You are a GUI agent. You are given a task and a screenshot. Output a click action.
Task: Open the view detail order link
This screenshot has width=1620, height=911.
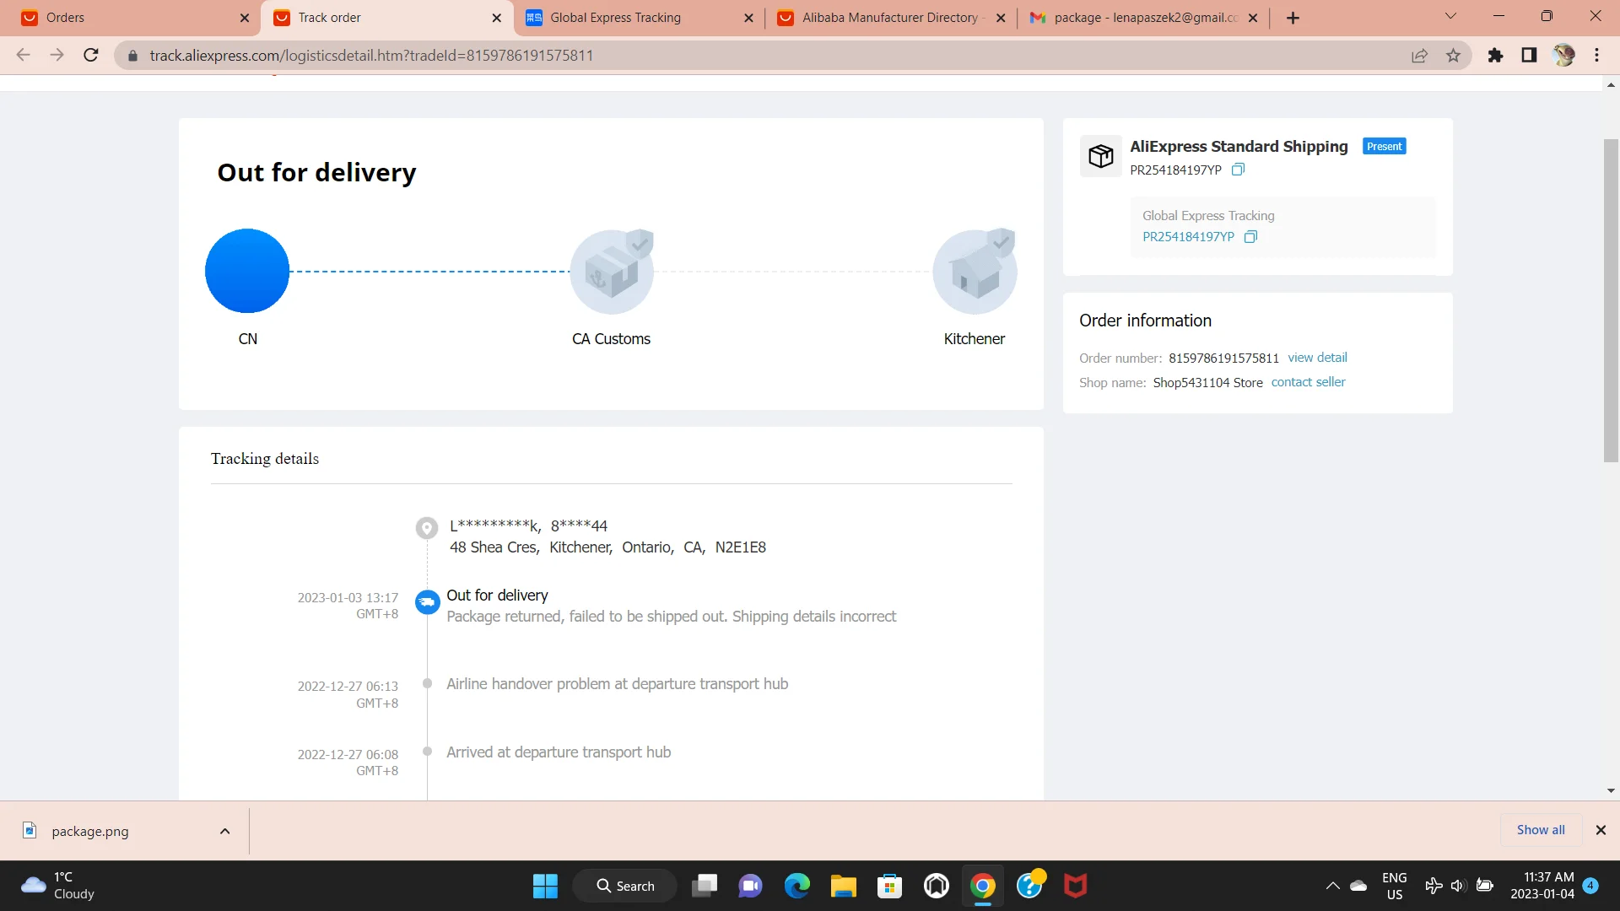coord(1317,358)
